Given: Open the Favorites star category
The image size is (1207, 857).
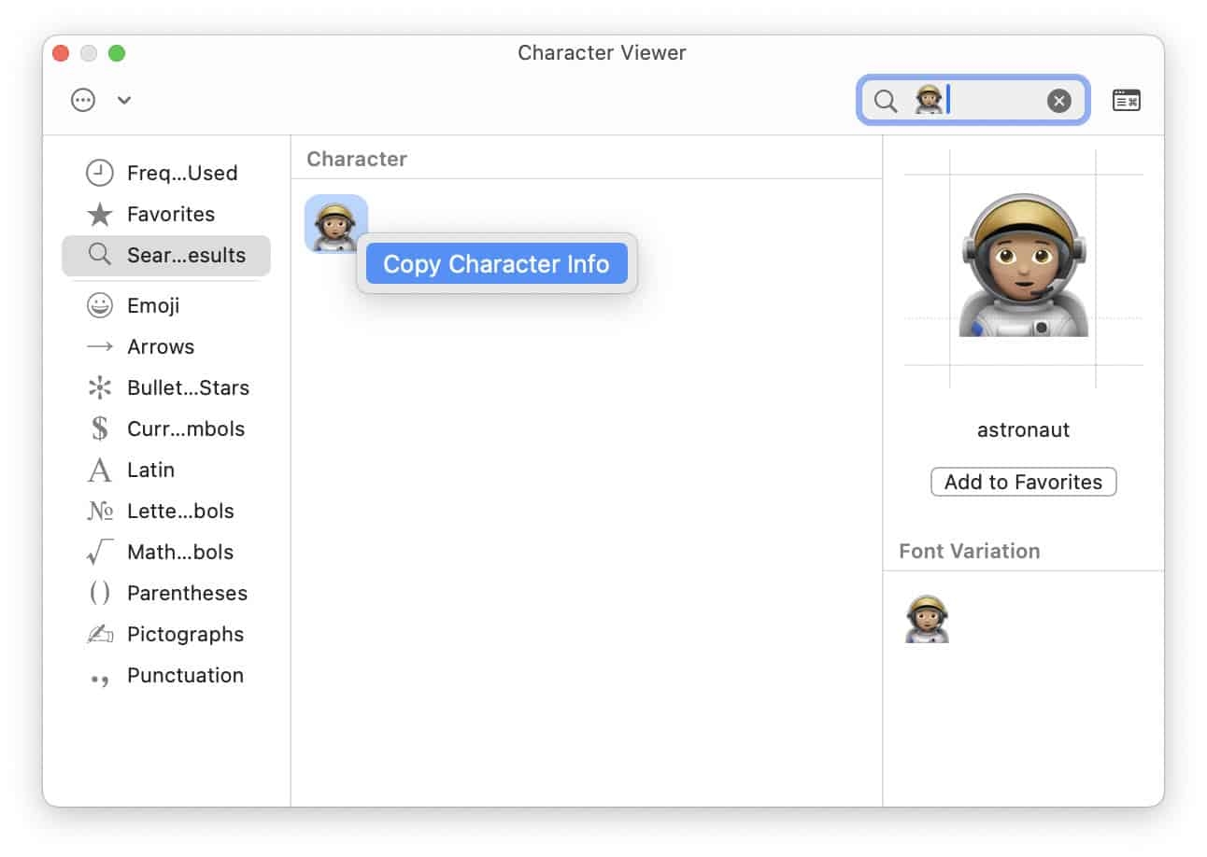Looking at the screenshot, I should (x=171, y=214).
